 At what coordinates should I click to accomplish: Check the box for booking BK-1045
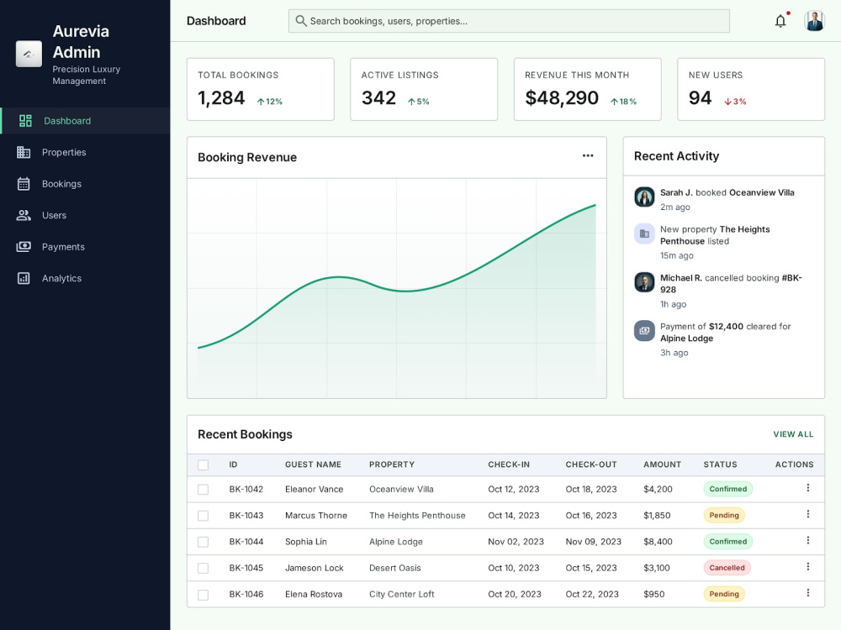click(203, 569)
